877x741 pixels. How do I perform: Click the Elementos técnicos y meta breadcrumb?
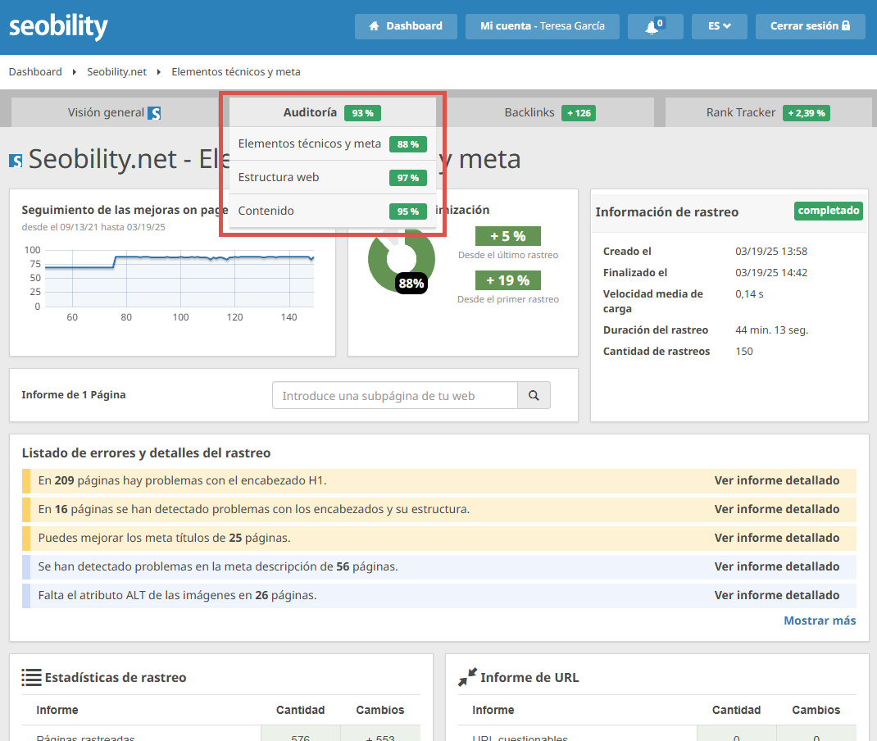(236, 71)
